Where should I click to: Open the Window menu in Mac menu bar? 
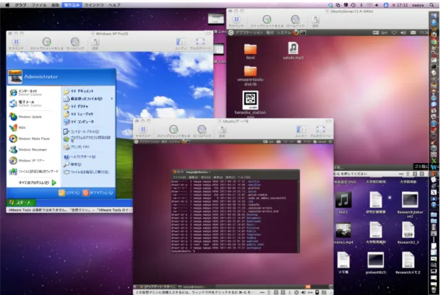tap(94, 5)
